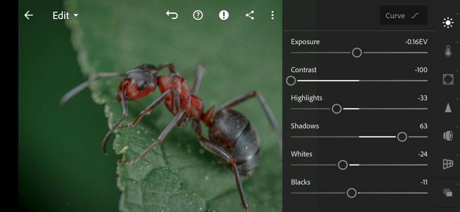This screenshot has width=460, height=212.
Task: Tap the 63 shadows value
Action: tap(424, 126)
